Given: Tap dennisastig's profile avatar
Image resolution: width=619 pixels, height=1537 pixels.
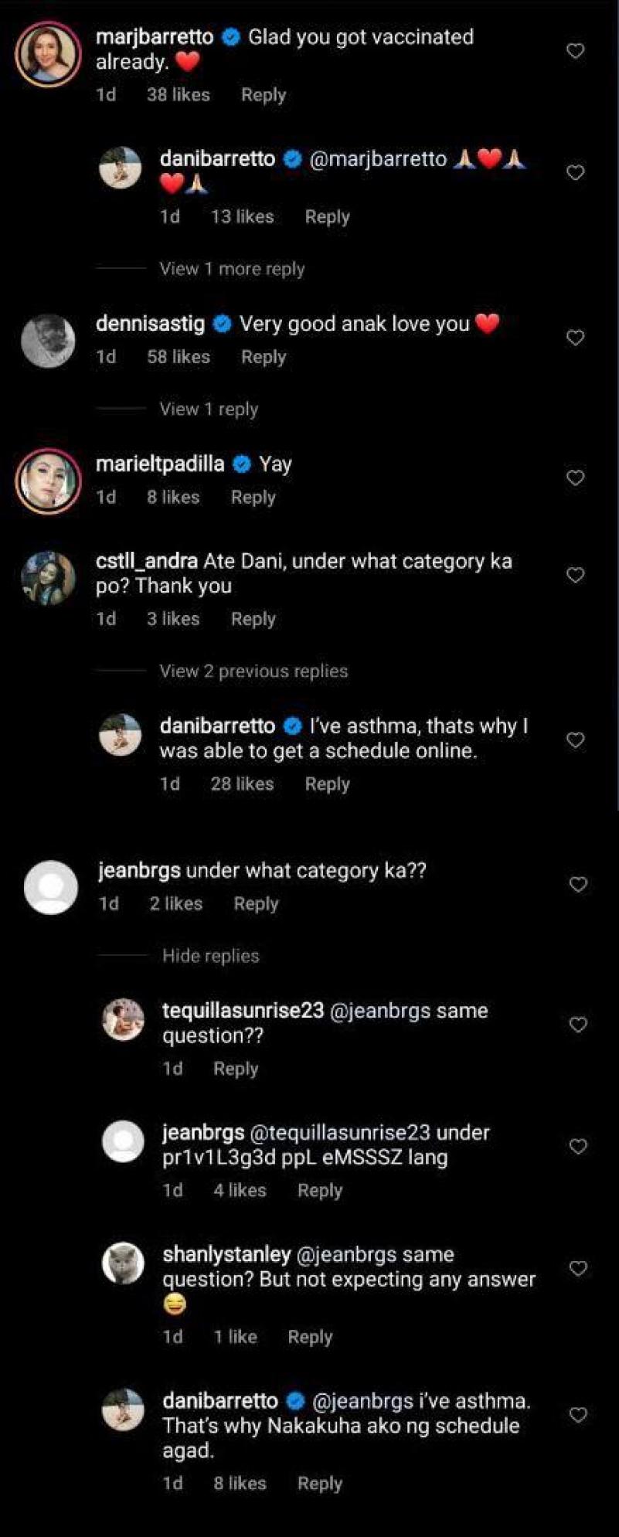Looking at the screenshot, I should point(48,341).
